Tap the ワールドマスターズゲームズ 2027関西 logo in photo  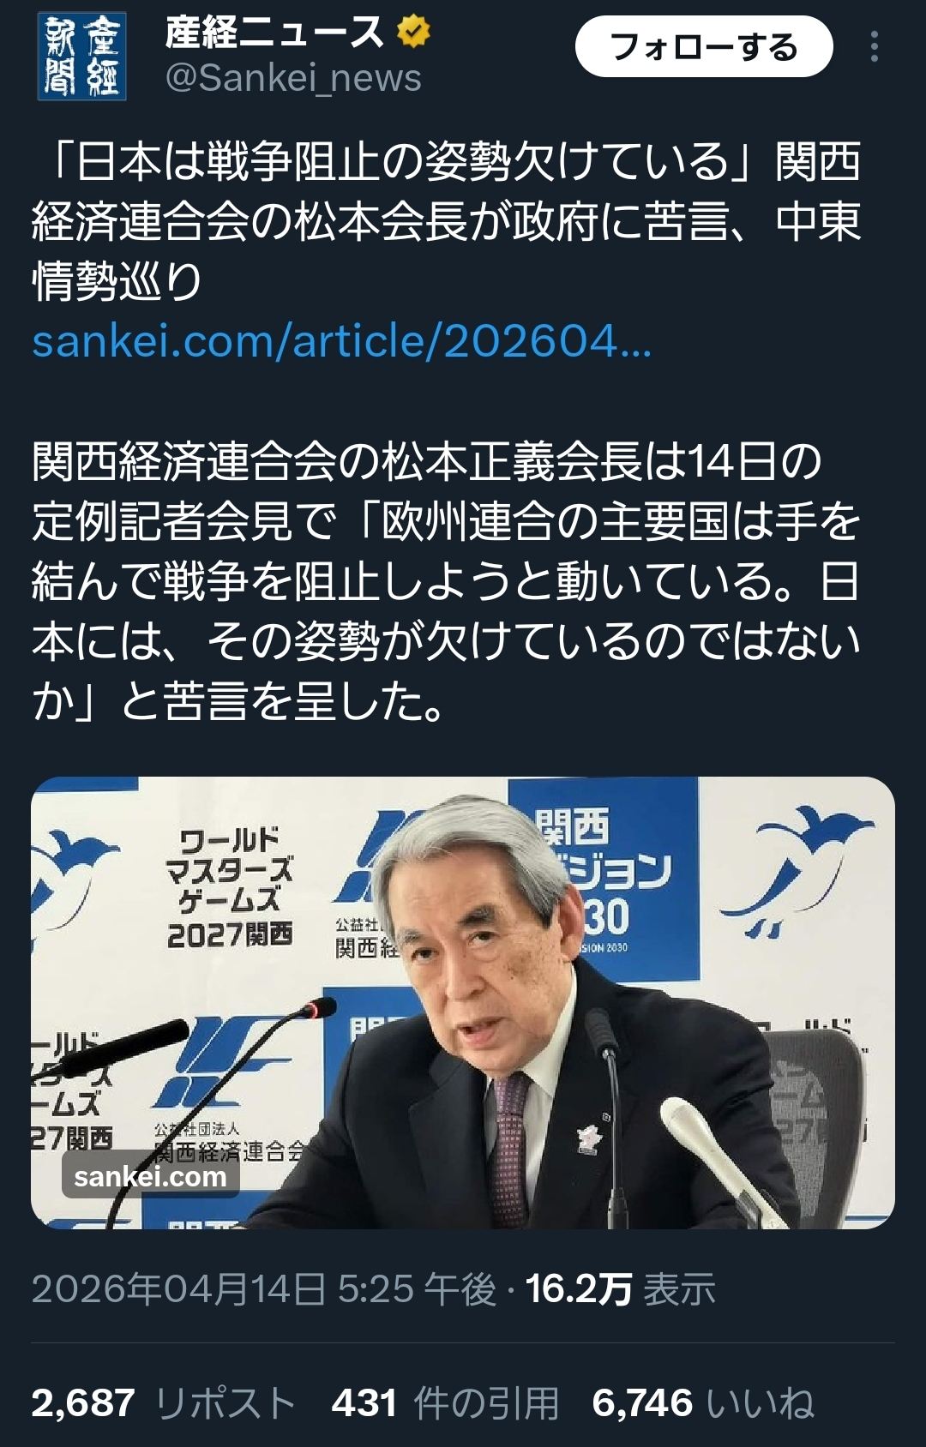pyautogui.click(x=230, y=887)
